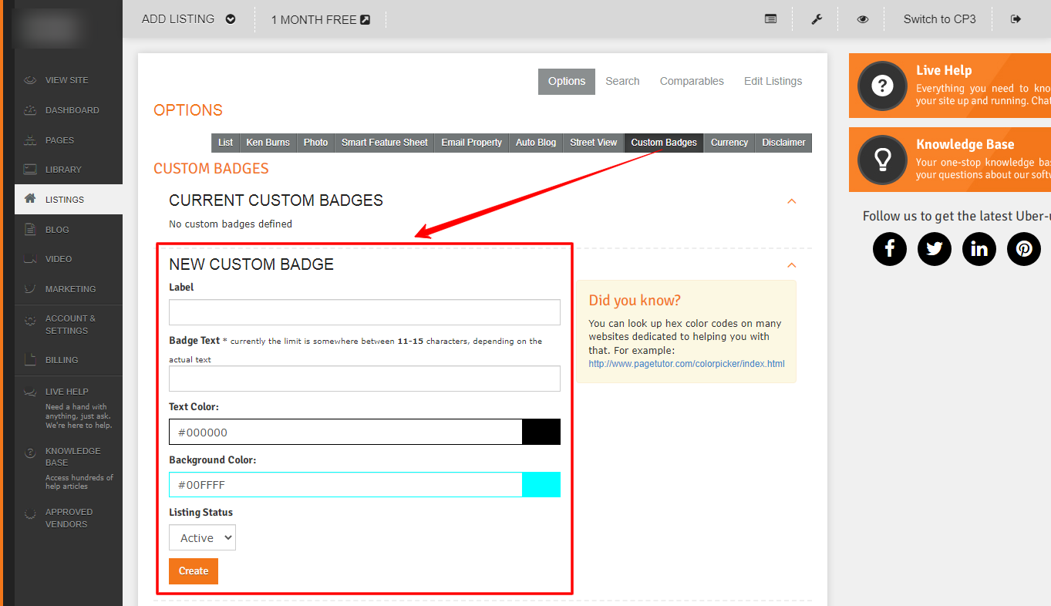Click the cyan Background Color swatch

tap(541, 484)
